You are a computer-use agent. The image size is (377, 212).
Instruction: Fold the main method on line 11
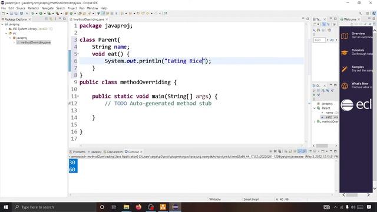78,97
